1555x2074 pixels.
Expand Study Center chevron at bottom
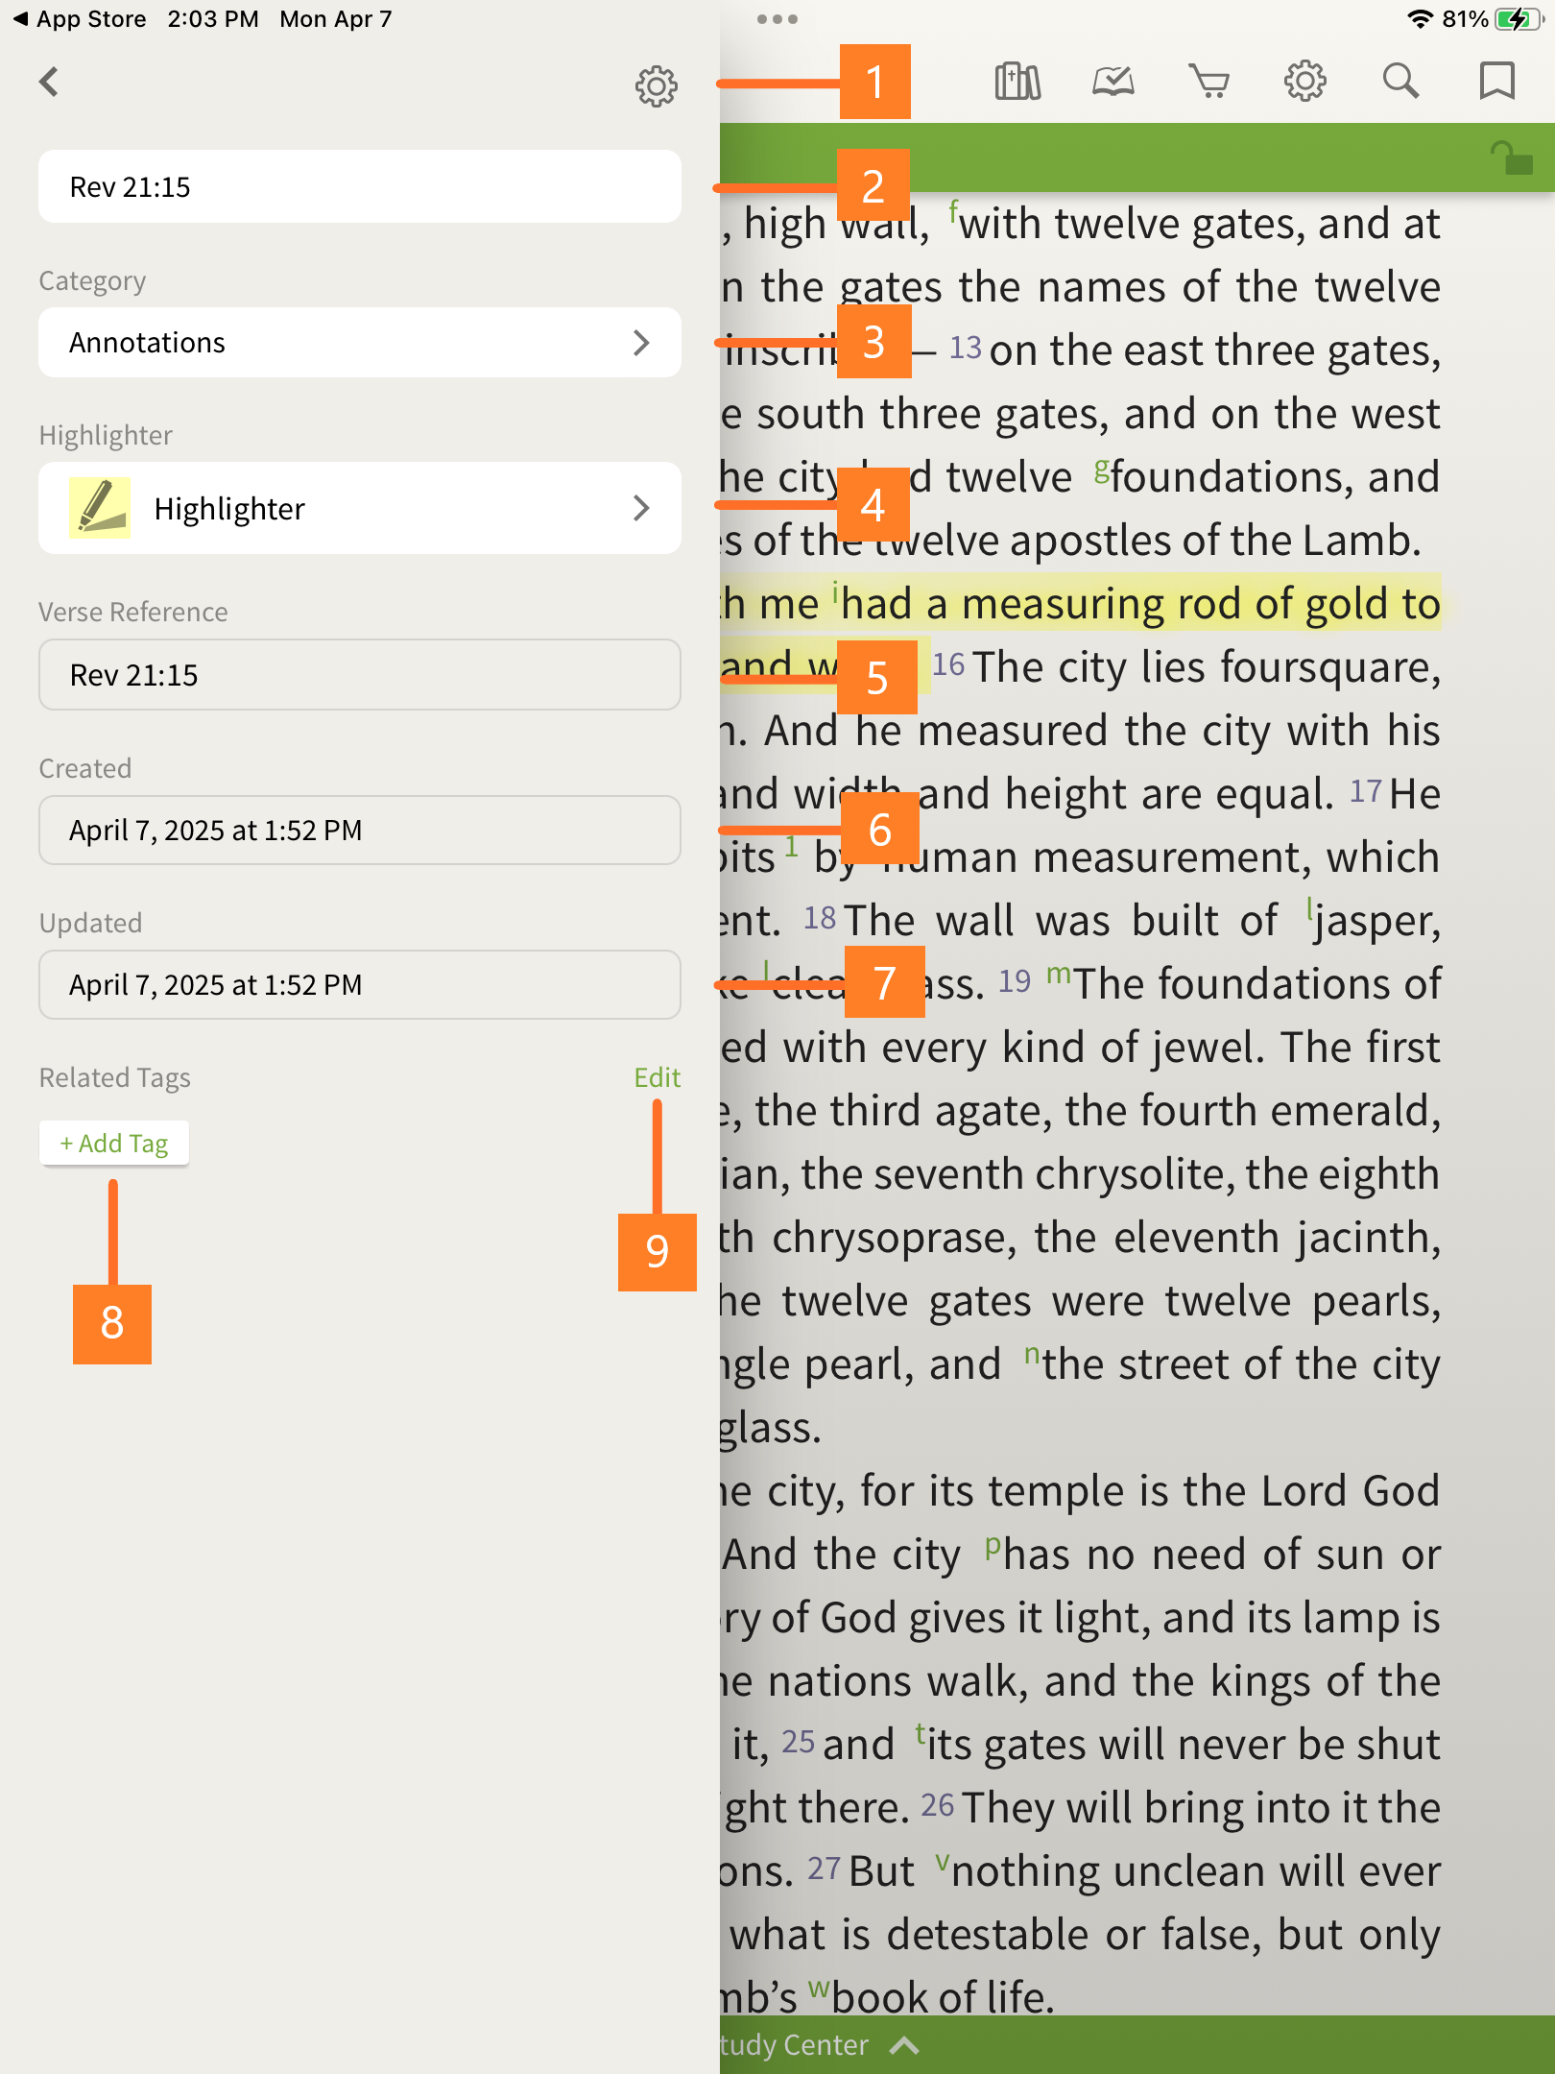click(x=904, y=2045)
